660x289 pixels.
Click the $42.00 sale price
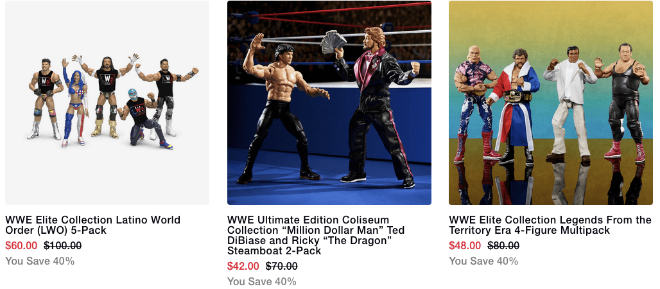tap(243, 266)
